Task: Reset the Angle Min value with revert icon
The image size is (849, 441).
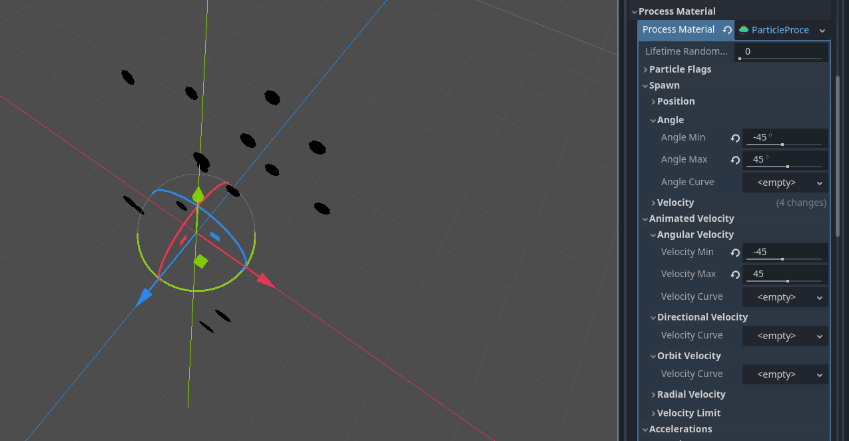Action: pos(735,138)
